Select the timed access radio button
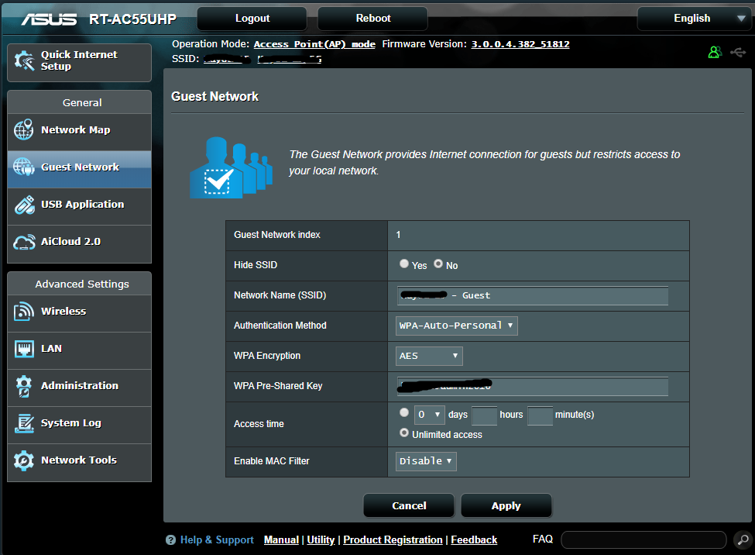The width and height of the screenshot is (755, 555). [404, 412]
